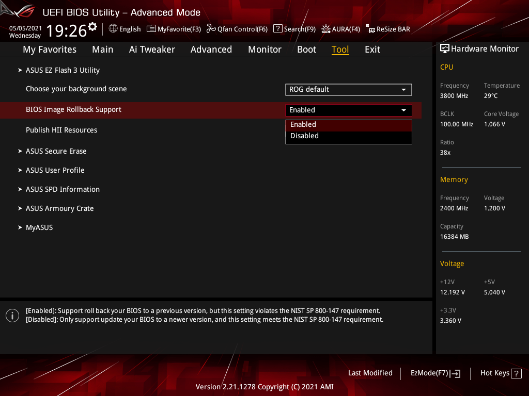
Task: Open ASUS Secure Erase entry
Action: click(x=56, y=151)
